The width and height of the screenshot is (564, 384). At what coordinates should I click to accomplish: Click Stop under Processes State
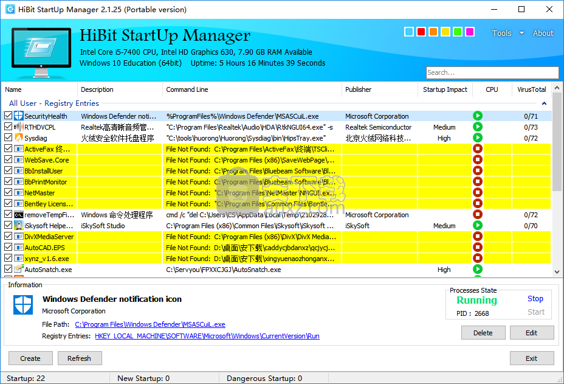[x=535, y=299]
